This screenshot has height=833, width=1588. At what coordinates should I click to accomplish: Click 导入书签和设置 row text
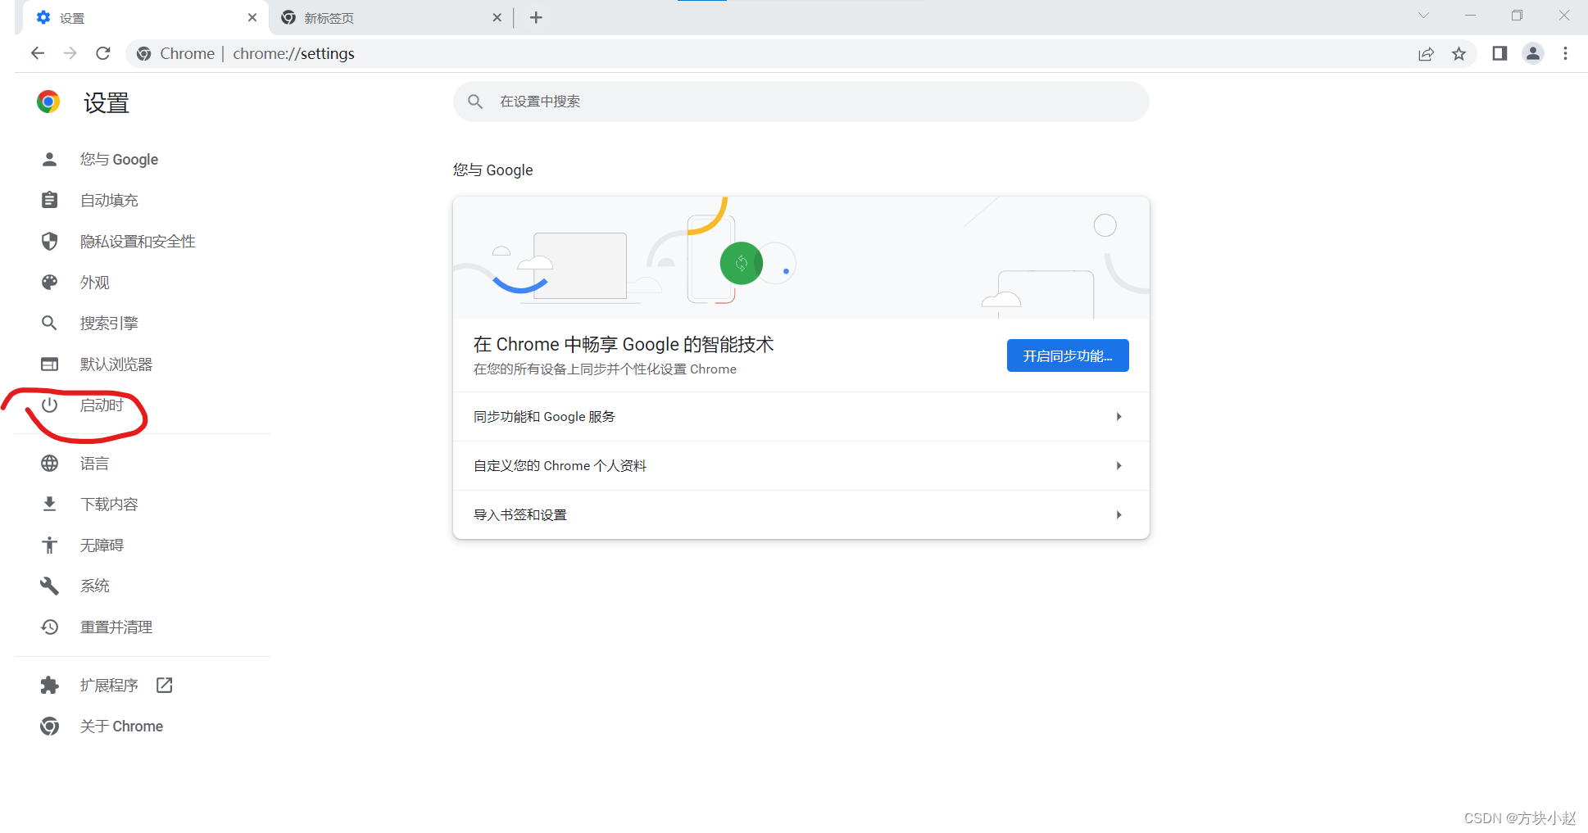tap(520, 514)
